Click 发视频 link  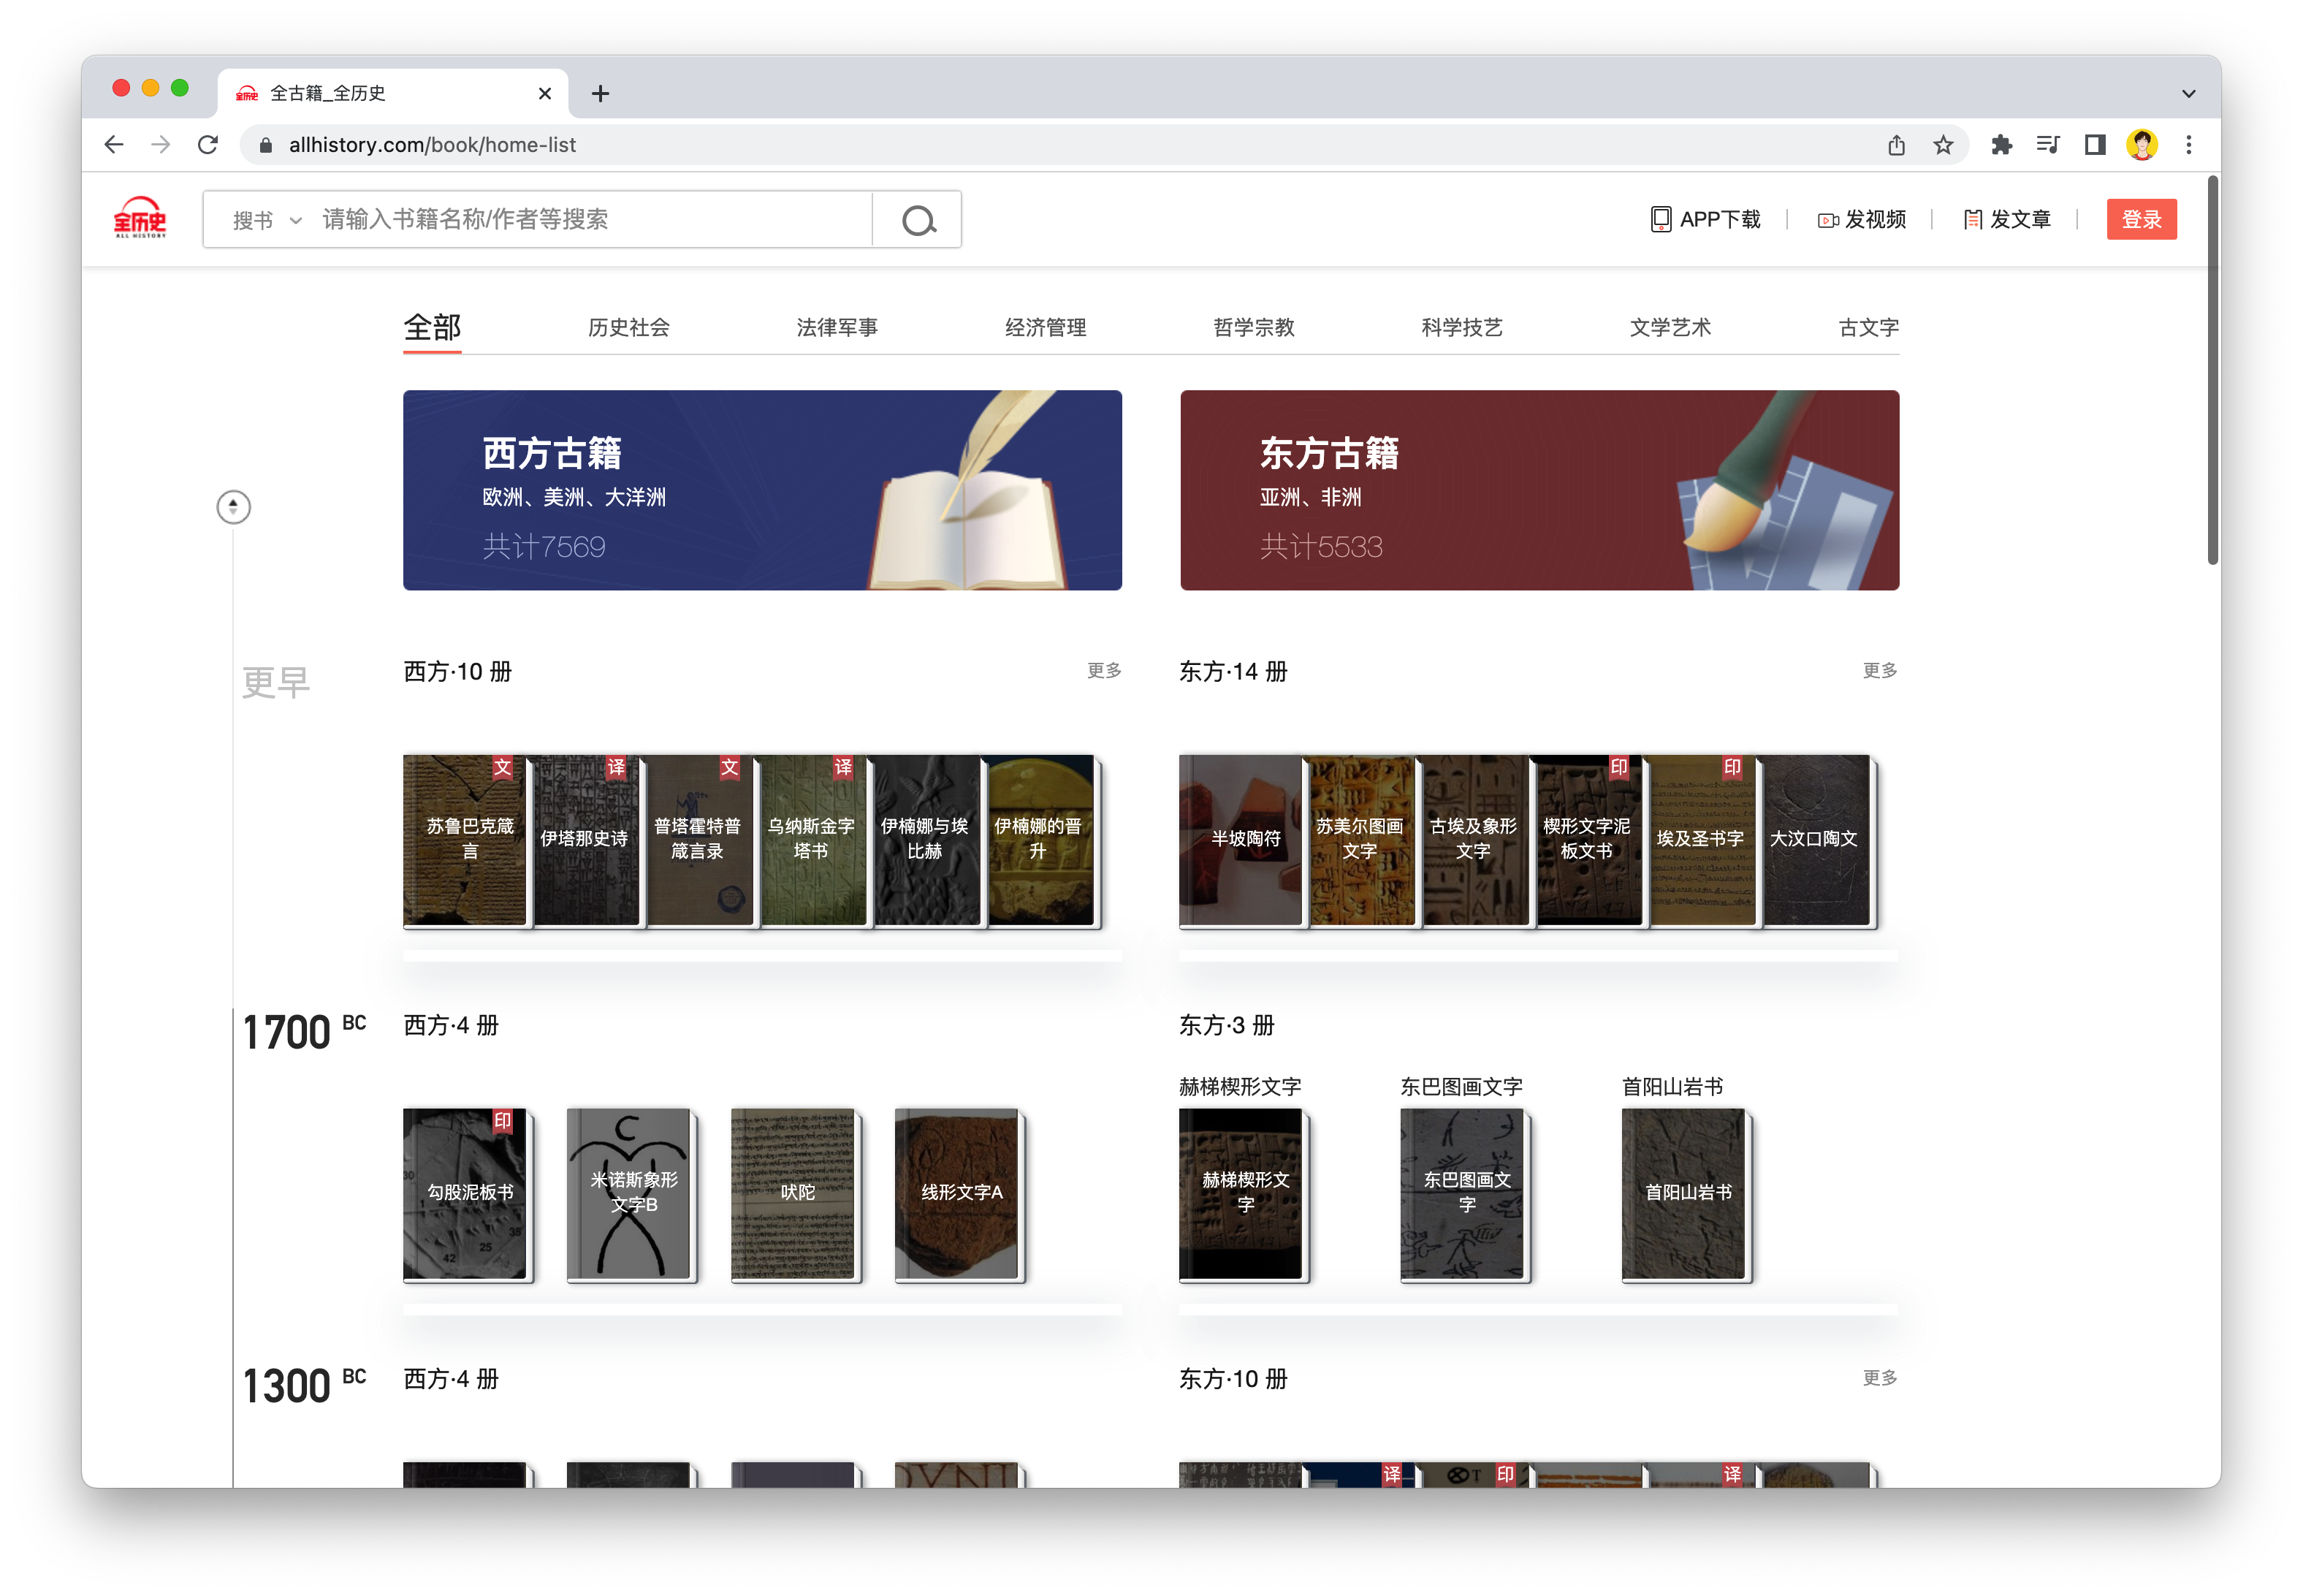click(1862, 219)
